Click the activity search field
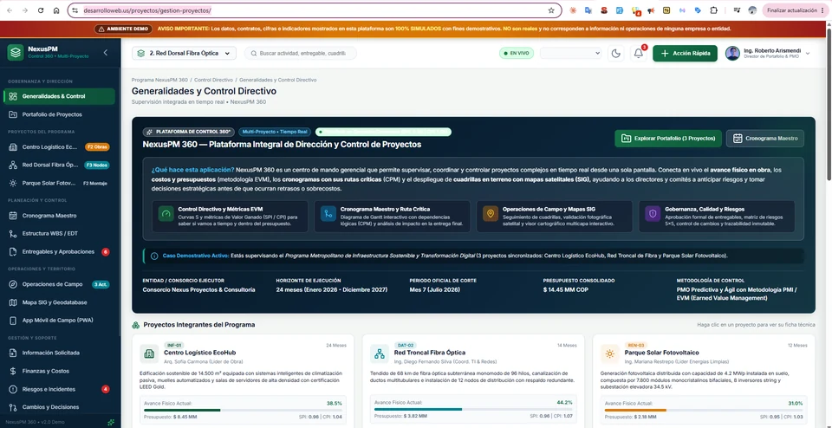 click(x=301, y=53)
